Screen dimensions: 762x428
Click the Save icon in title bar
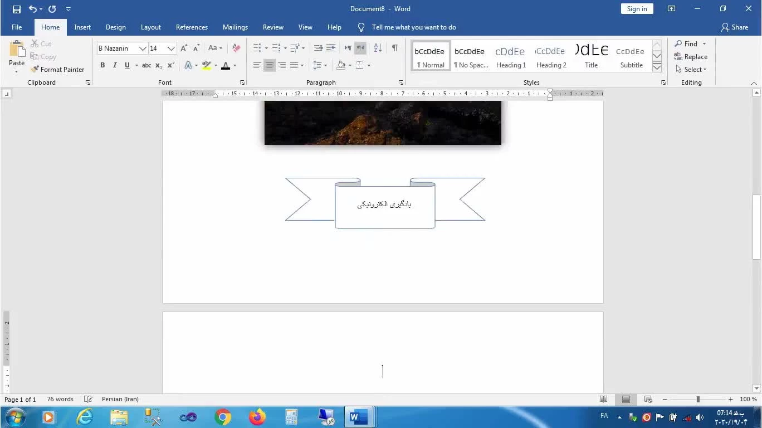click(17, 9)
